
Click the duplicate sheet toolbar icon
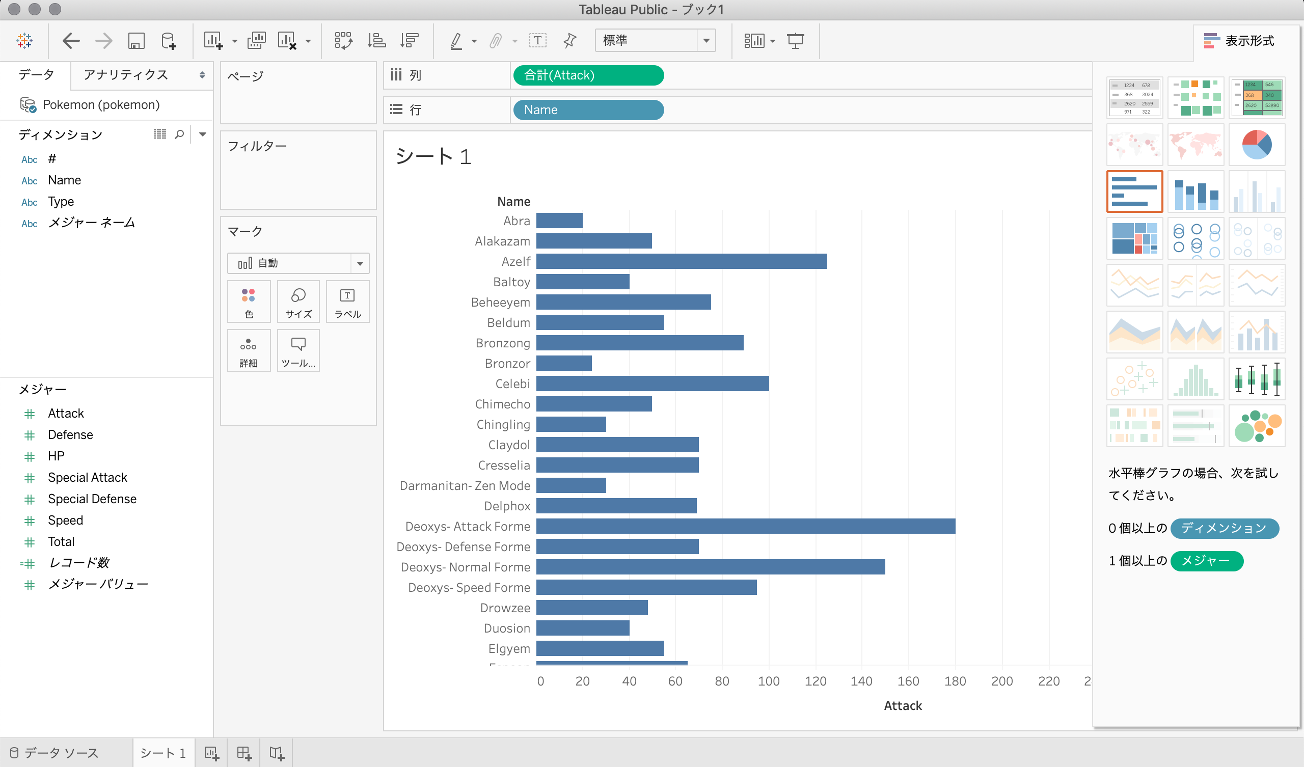(x=257, y=40)
